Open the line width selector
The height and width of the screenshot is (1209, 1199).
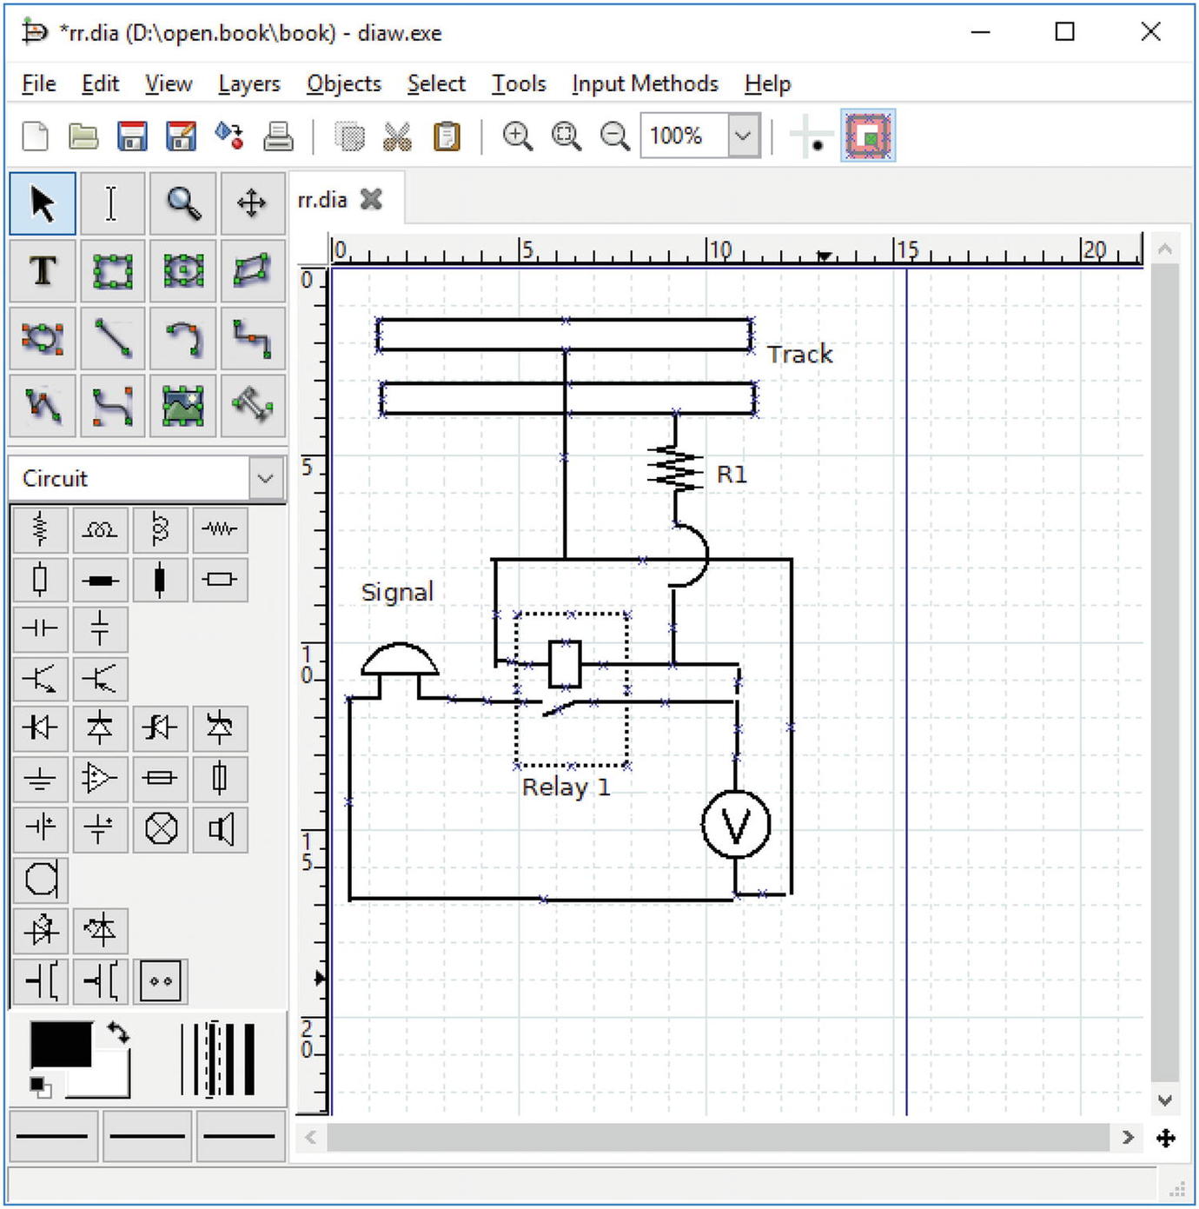click(218, 1060)
